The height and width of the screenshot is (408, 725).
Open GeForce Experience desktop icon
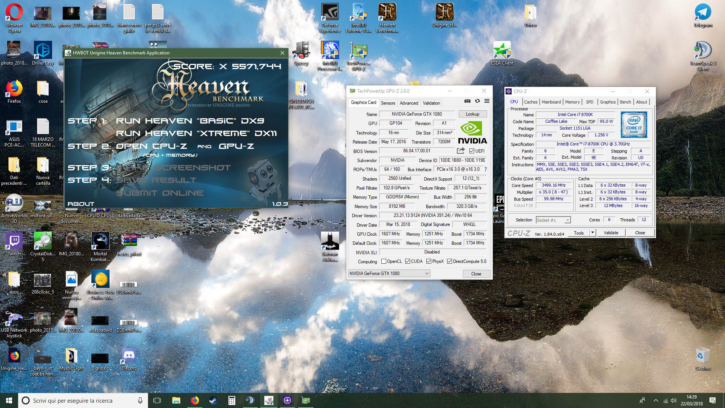tap(330, 18)
